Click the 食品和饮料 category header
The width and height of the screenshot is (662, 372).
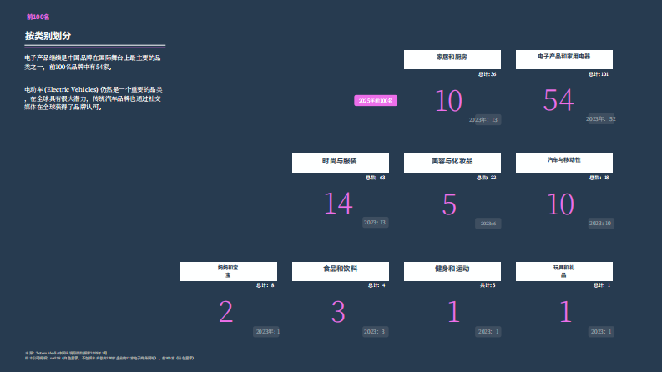click(340, 271)
